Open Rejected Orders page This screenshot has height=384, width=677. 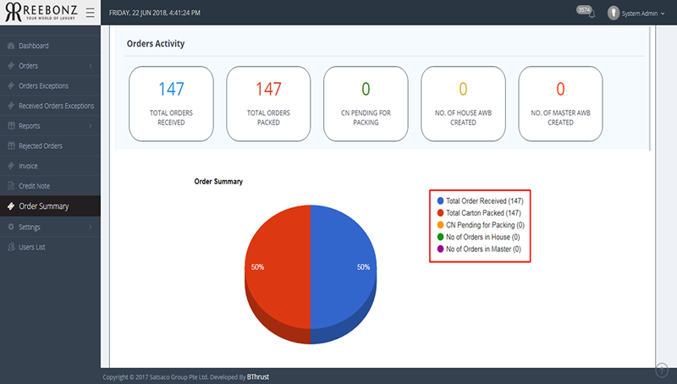(41, 145)
